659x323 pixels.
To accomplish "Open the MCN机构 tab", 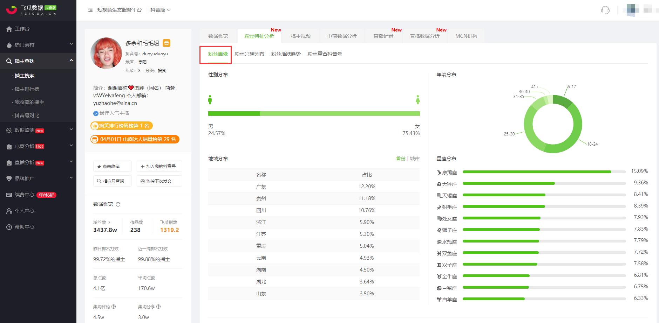I will click(466, 36).
